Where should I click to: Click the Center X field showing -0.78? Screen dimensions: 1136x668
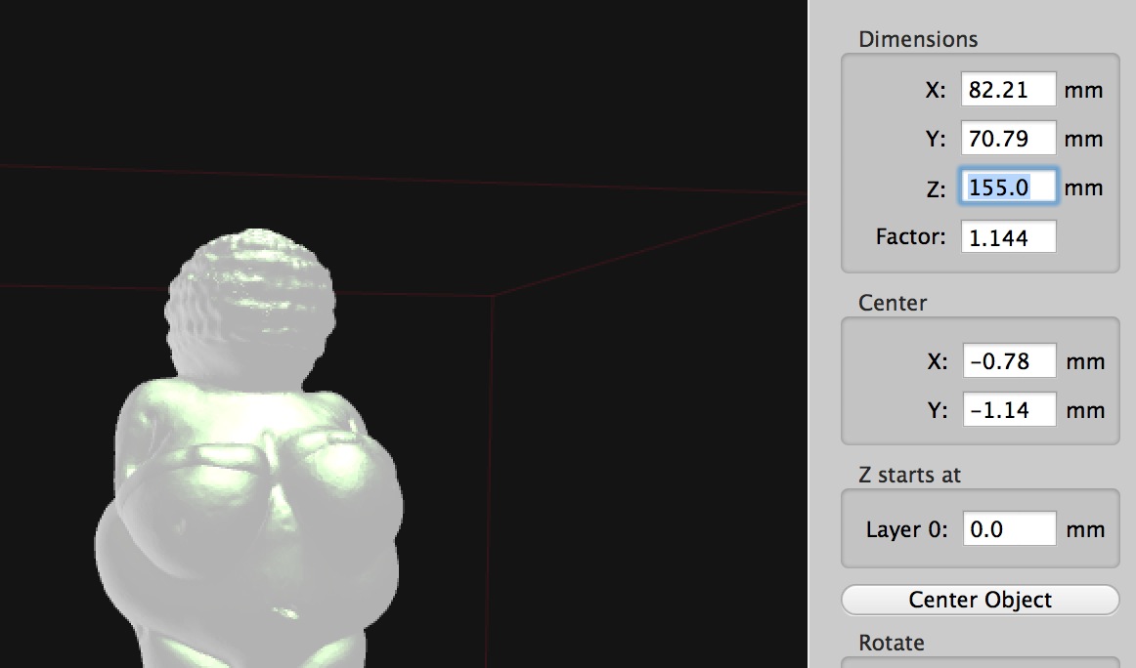coord(1009,361)
